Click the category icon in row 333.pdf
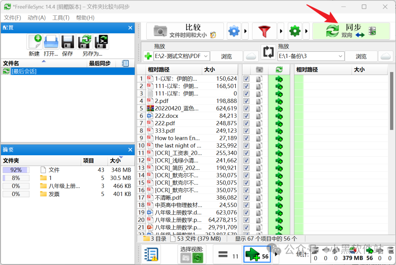 pyautogui.click(x=259, y=131)
